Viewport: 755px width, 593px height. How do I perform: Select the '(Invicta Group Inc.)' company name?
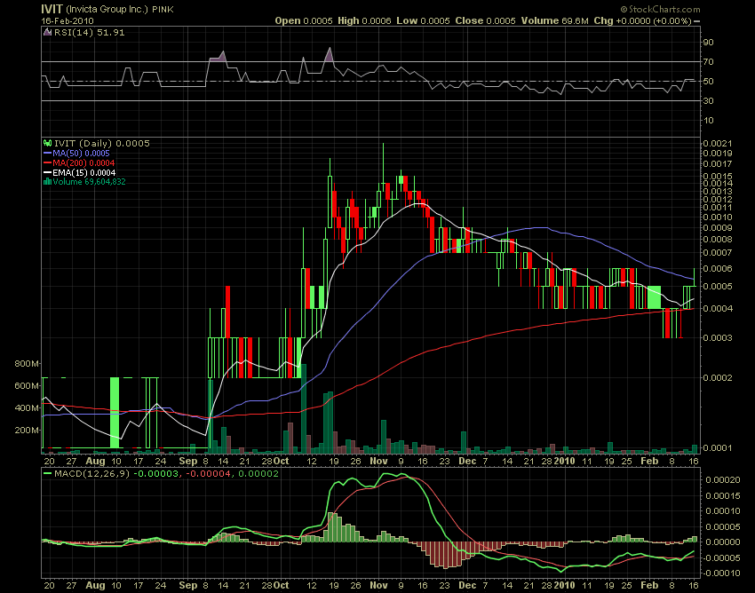coord(107,9)
